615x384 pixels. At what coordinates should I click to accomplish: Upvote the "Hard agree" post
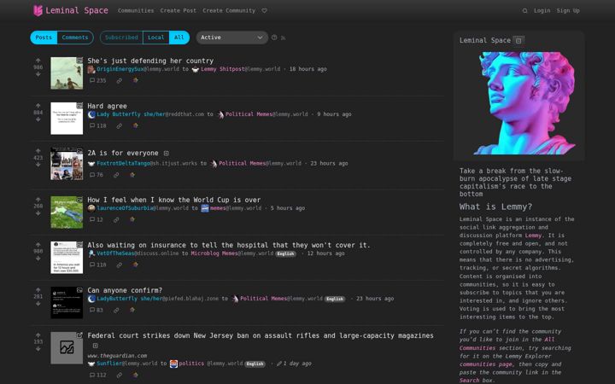pyautogui.click(x=38, y=106)
